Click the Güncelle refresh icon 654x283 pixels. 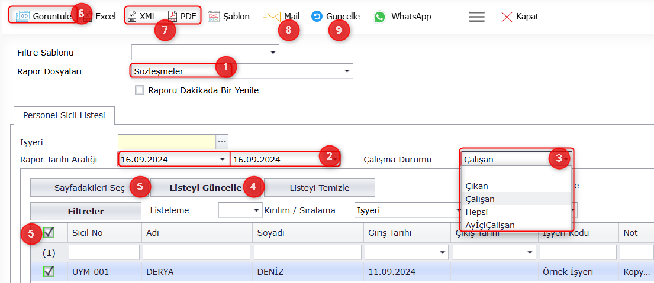[317, 17]
